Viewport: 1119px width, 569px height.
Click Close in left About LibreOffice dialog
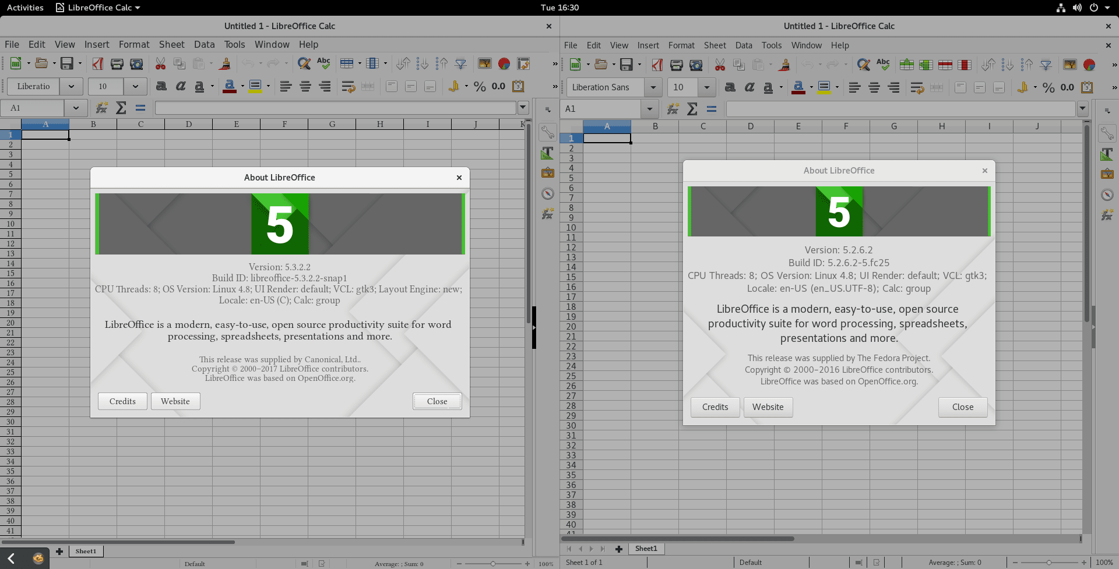(x=437, y=401)
